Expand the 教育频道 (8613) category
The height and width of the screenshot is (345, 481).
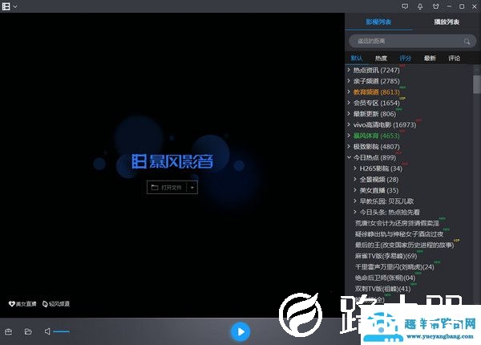[x=349, y=91]
